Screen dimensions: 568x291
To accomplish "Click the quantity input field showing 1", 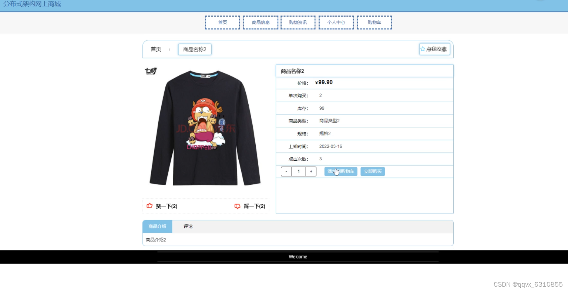I will click(298, 171).
